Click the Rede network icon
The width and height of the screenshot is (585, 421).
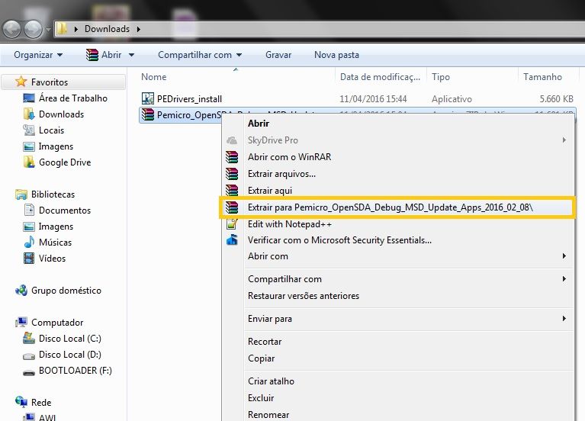point(21,402)
